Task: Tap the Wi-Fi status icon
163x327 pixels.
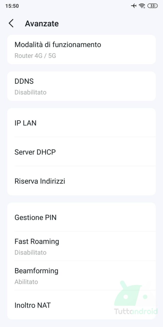Action: (x=142, y=6)
